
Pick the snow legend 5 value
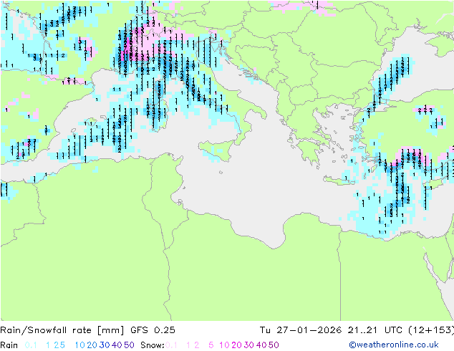coord(211,345)
